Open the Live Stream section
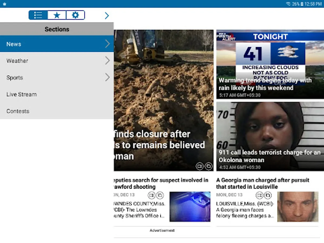The height and width of the screenshot is (243, 324). [x=57, y=94]
